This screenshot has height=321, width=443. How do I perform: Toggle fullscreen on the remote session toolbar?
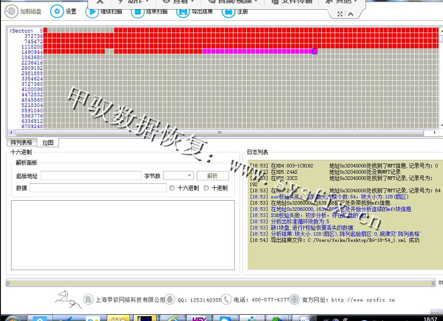(340, 14)
